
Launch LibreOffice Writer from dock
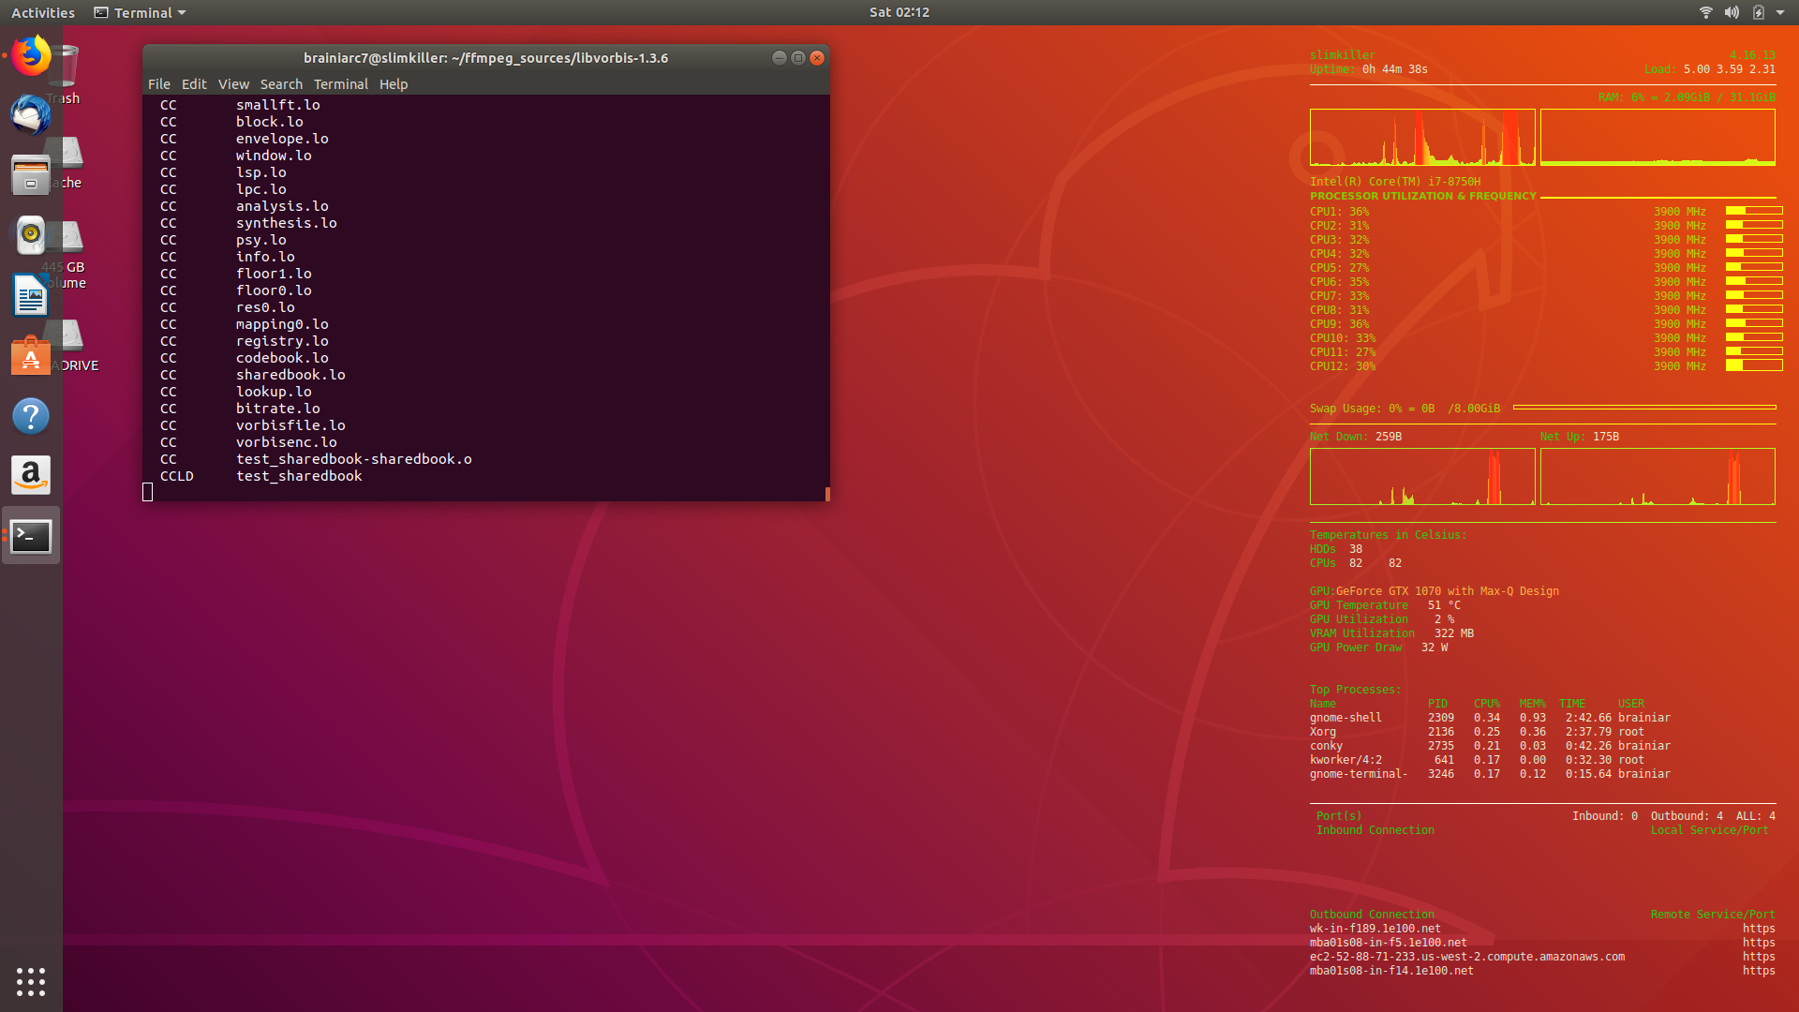(31, 296)
